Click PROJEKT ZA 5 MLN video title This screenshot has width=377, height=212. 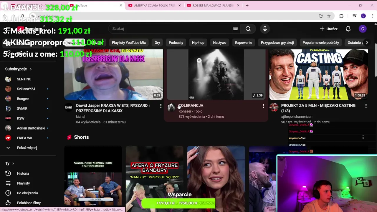tap(318, 108)
